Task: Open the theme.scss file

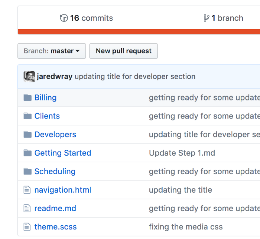Action: [55, 227]
